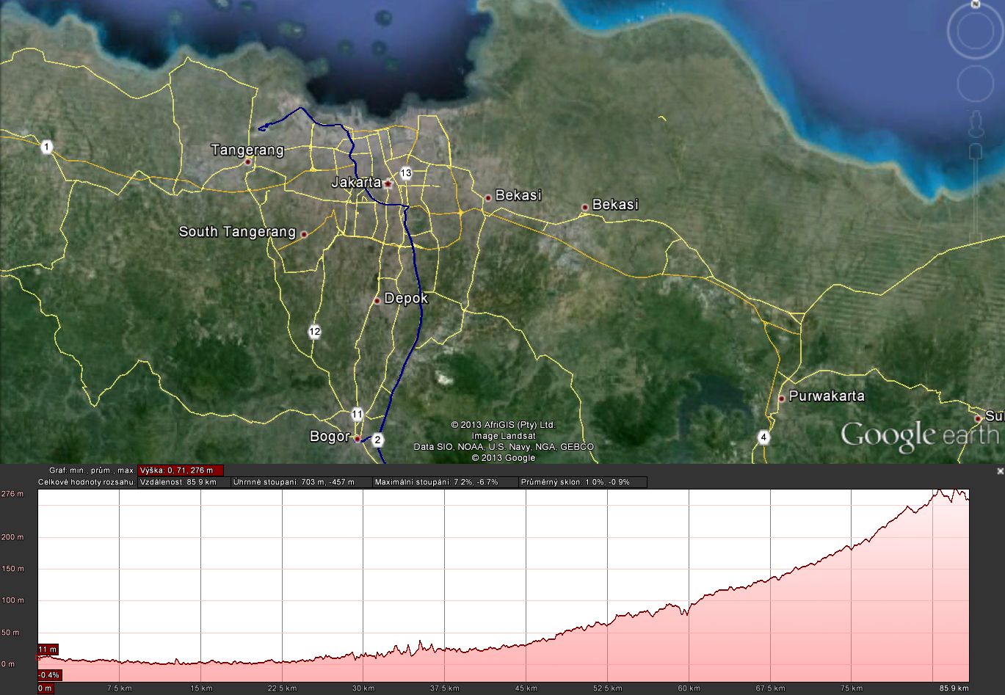Toggle the Výška elevation graph button
This screenshot has width=1005, height=695.
[181, 470]
